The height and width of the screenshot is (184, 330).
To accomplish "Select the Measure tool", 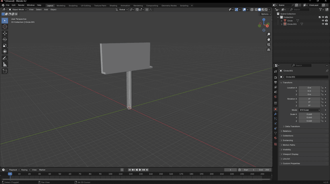I will pyautogui.click(x=5, y=64).
